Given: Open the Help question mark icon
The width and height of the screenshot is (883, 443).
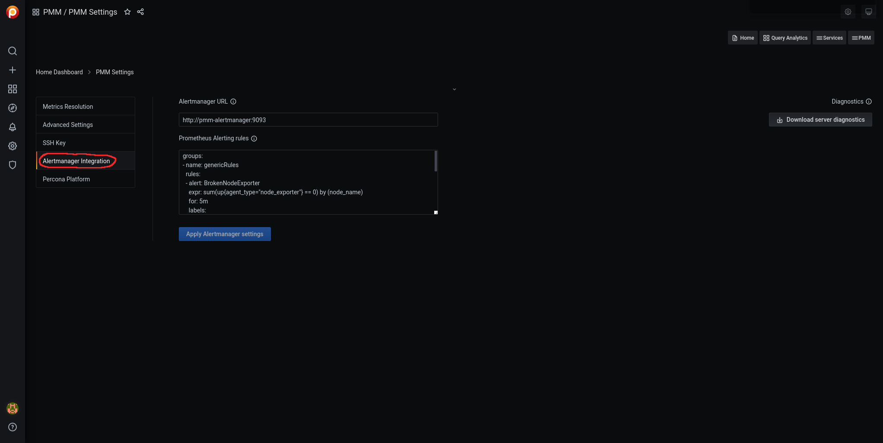Looking at the screenshot, I should [x=13, y=427].
